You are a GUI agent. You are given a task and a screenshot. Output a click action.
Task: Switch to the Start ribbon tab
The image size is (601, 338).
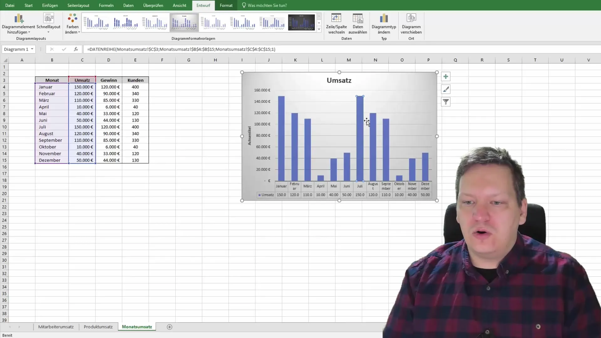28,5
